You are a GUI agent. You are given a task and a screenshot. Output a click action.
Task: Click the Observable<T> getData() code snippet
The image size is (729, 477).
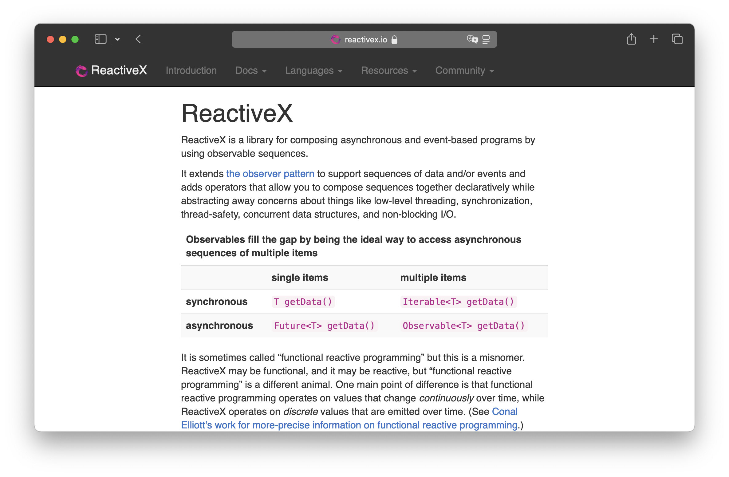tap(463, 325)
